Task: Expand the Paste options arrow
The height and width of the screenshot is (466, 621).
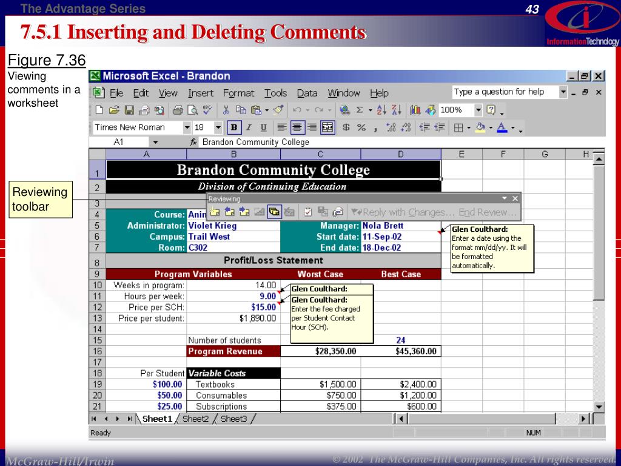Action: click(x=267, y=110)
